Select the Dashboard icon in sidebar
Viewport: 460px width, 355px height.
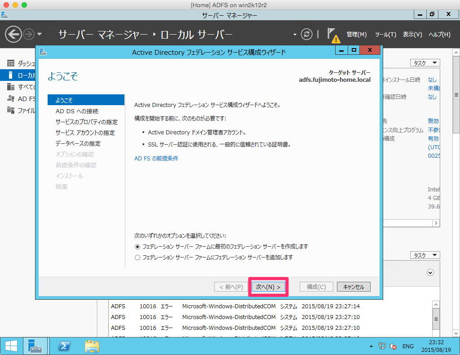point(11,63)
